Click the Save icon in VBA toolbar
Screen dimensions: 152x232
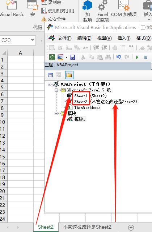[73, 57]
